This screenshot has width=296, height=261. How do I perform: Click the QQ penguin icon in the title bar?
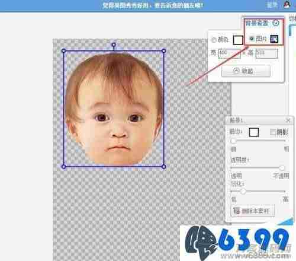click(287, 5)
